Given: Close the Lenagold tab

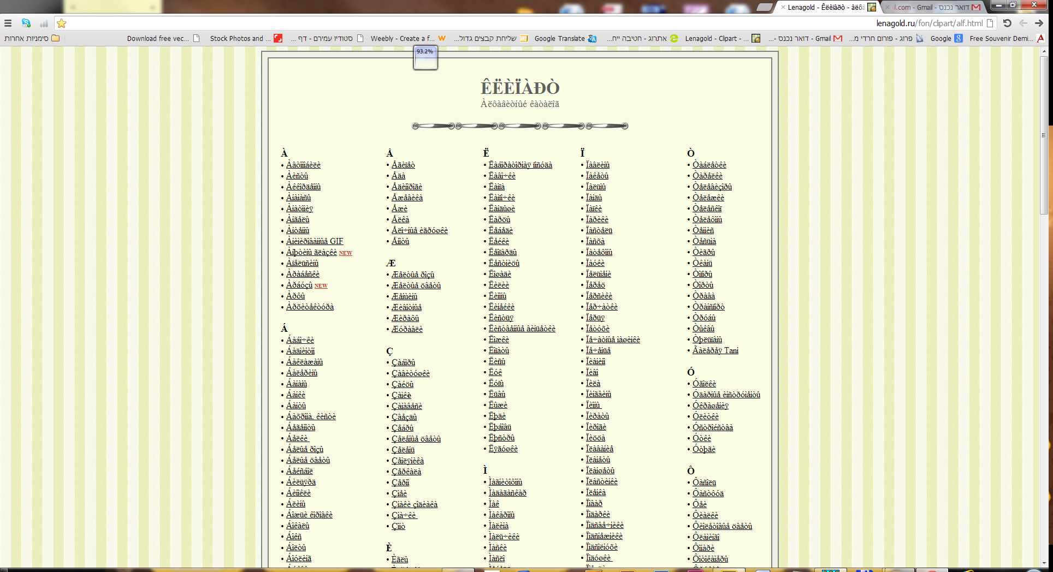Looking at the screenshot, I should (x=783, y=7).
